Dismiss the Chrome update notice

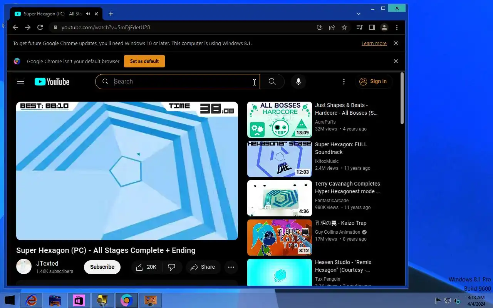tap(396, 43)
